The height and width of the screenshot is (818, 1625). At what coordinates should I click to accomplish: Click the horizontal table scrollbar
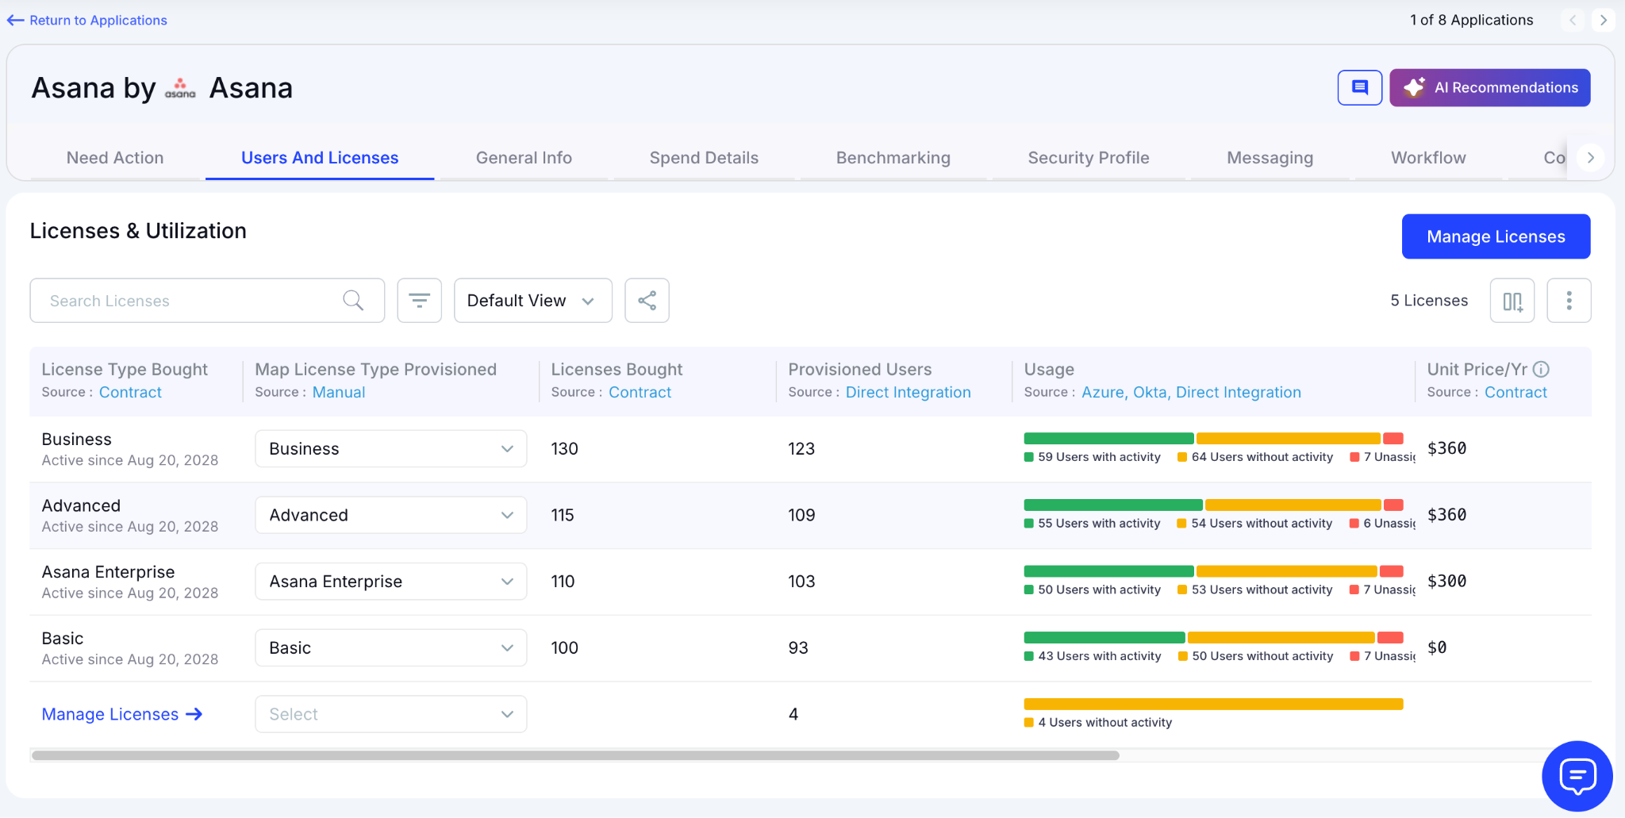click(575, 755)
